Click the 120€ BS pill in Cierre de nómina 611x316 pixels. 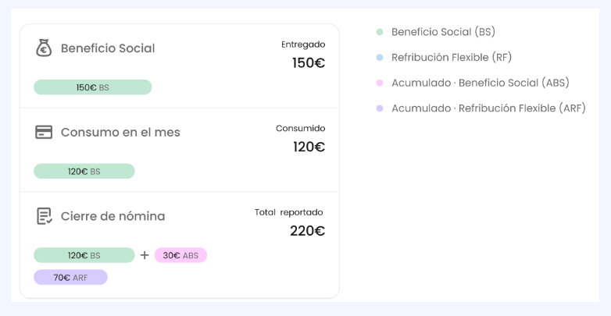84,255
